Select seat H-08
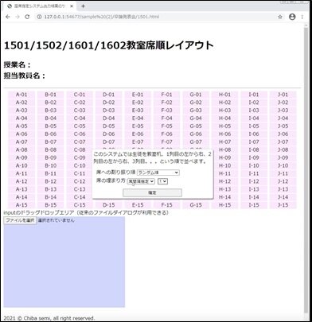This screenshot has height=322, width=312. point(224,149)
